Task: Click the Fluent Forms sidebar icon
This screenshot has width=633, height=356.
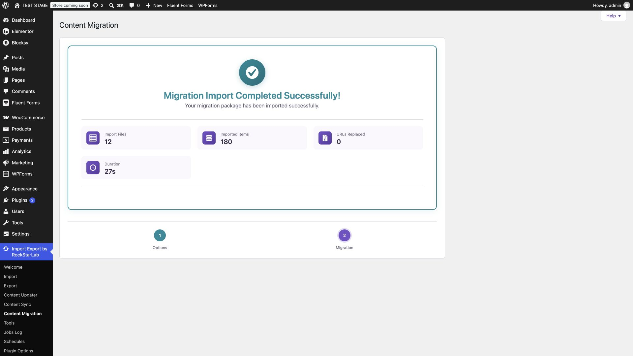Action: (6, 103)
